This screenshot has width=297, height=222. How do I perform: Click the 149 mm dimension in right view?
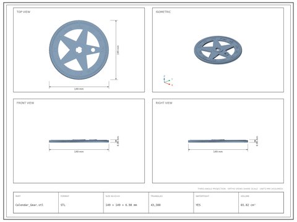(x=218, y=152)
